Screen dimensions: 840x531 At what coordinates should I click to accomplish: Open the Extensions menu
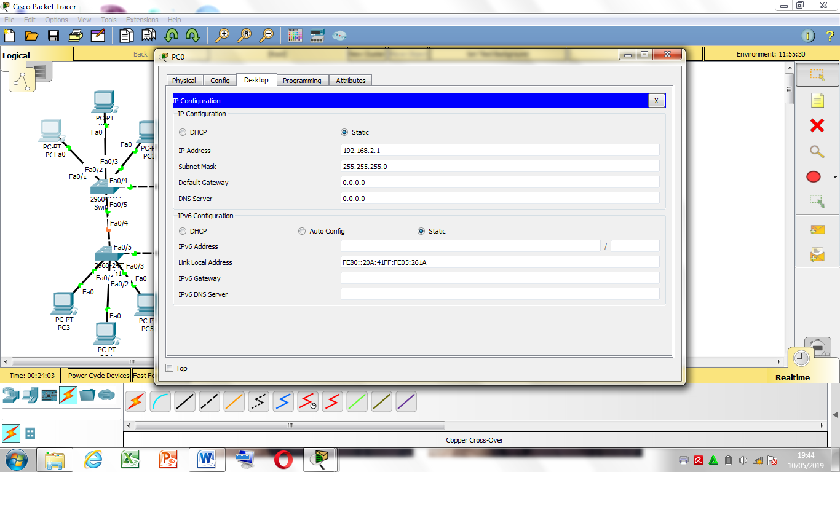click(x=142, y=19)
